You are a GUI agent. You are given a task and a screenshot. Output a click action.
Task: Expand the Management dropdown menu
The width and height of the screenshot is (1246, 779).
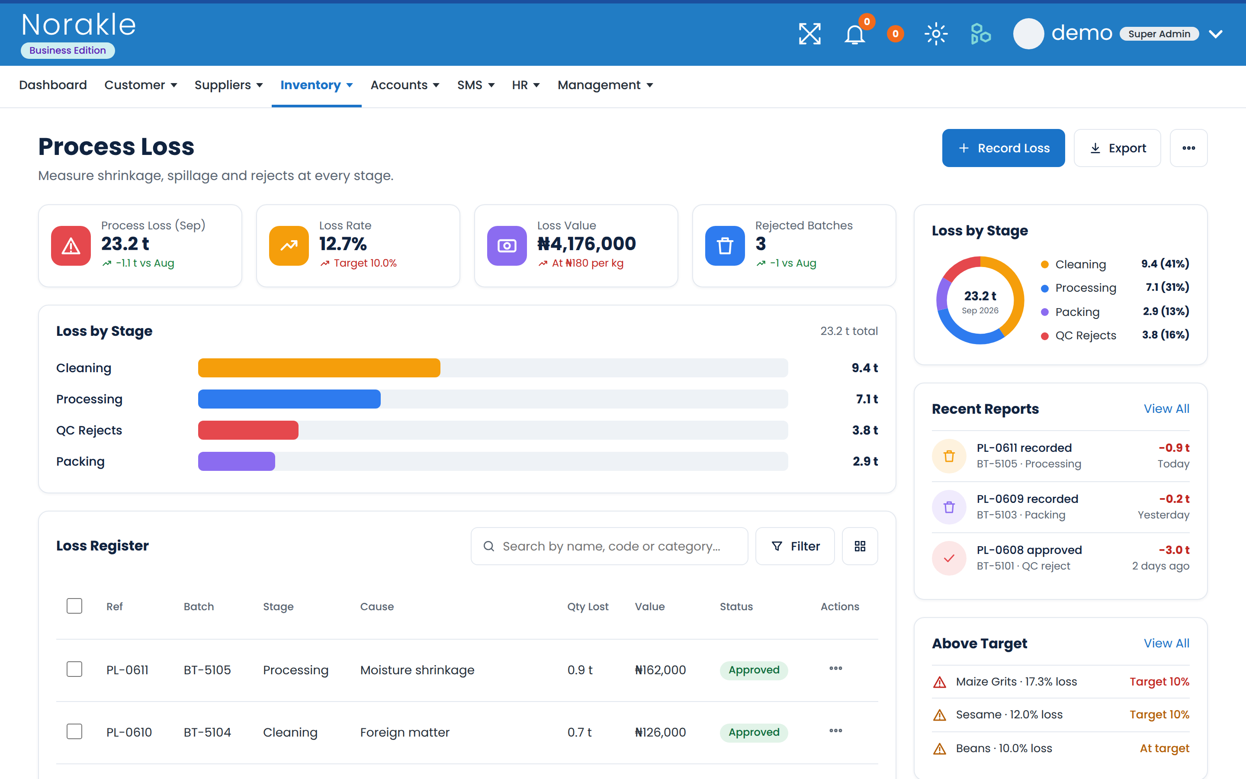(x=606, y=85)
